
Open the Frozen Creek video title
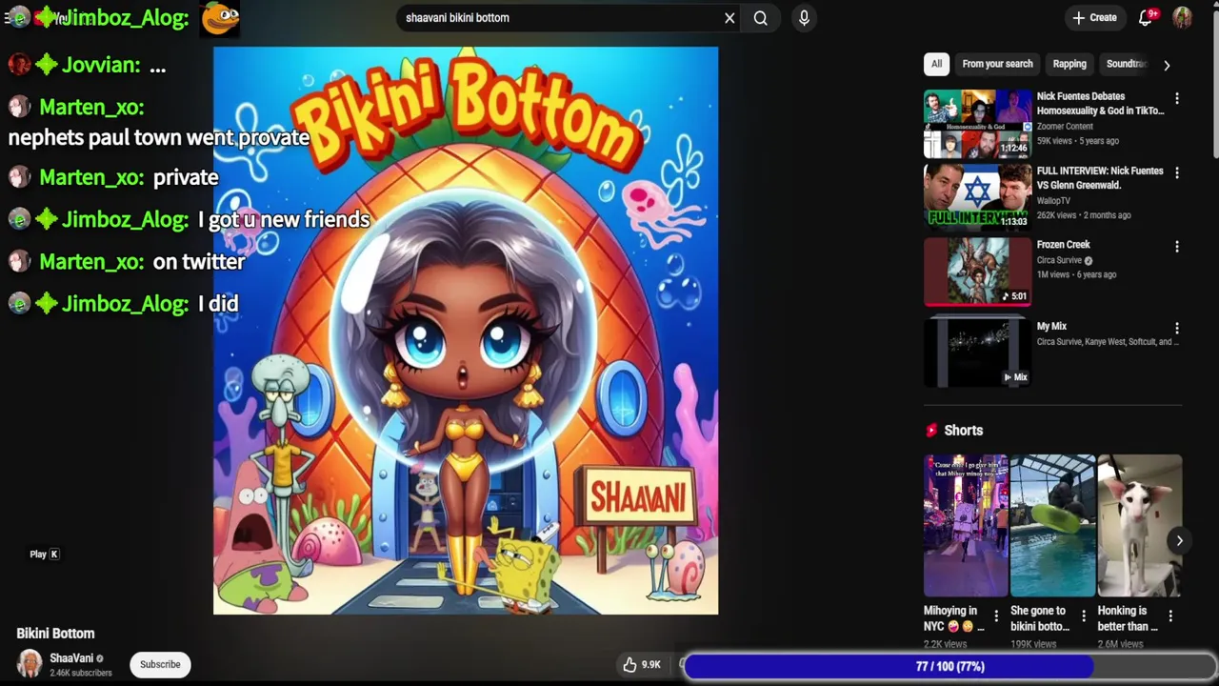click(x=1064, y=245)
